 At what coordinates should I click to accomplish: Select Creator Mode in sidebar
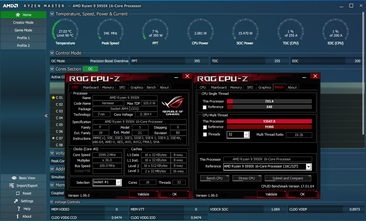[x=23, y=22]
